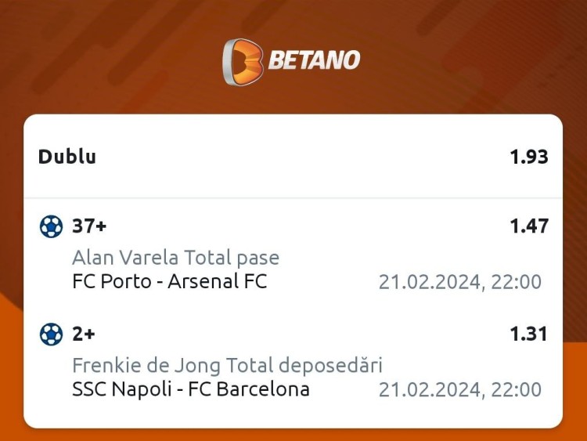The width and height of the screenshot is (587, 441).
Task: Click the football icon beside 37+
Action: [52, 226]
